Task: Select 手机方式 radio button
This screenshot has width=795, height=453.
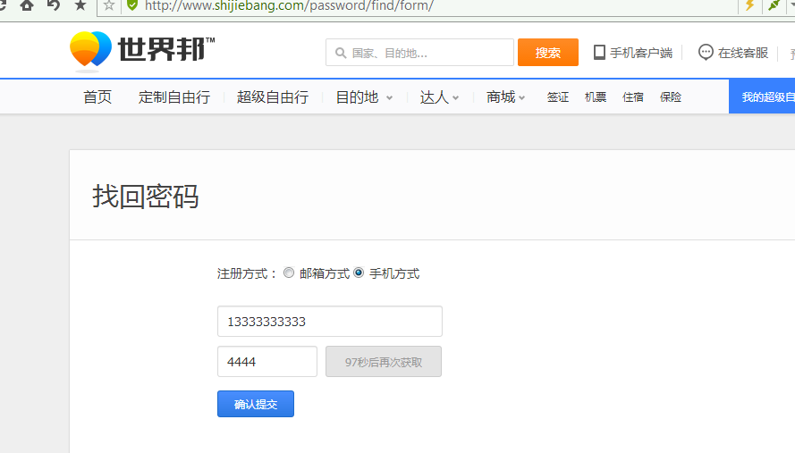Action: [359, 273]
